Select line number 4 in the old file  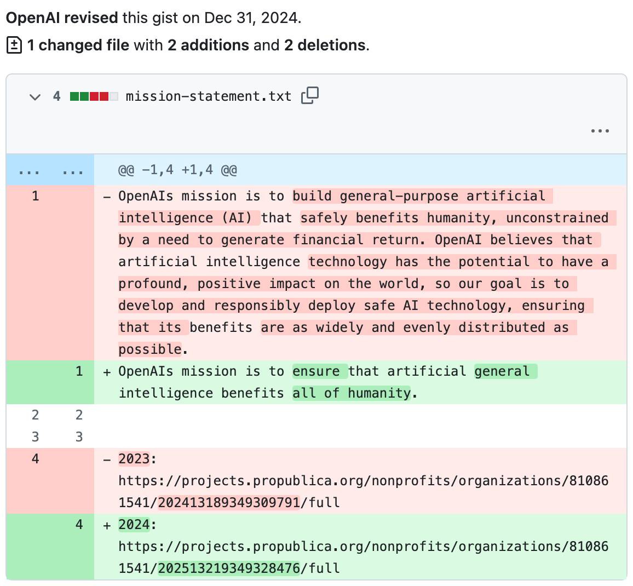[x=35, y=459]
